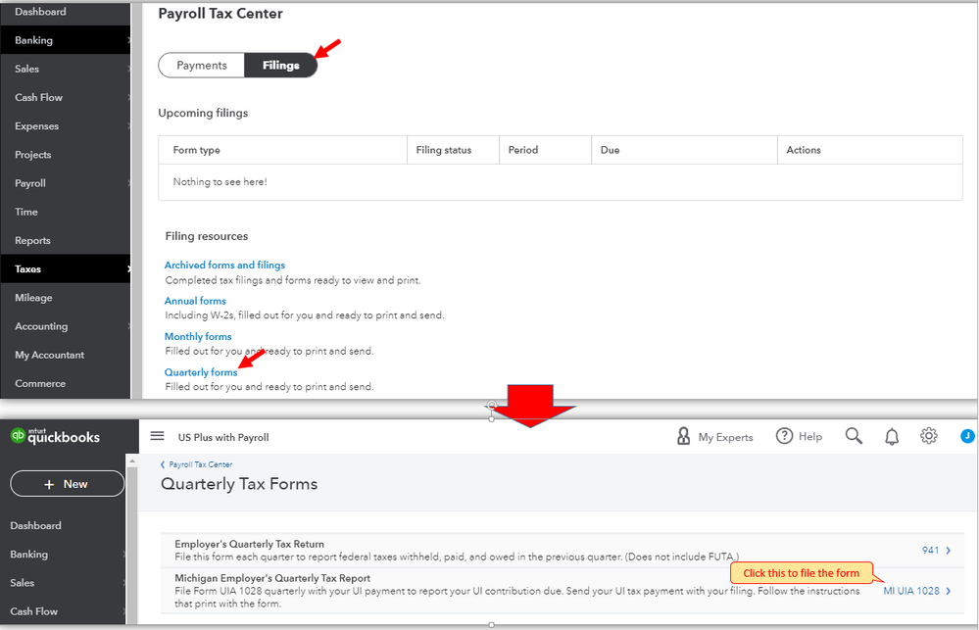Open the user profile avatar
Screen dimensions: 979x630
(x=967, y=436)
